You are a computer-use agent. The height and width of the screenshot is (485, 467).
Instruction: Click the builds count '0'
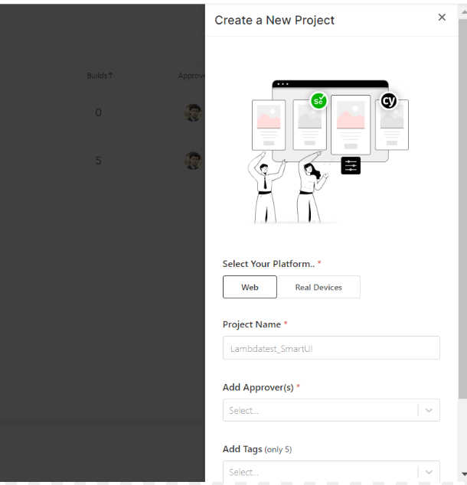click(98, 112)
